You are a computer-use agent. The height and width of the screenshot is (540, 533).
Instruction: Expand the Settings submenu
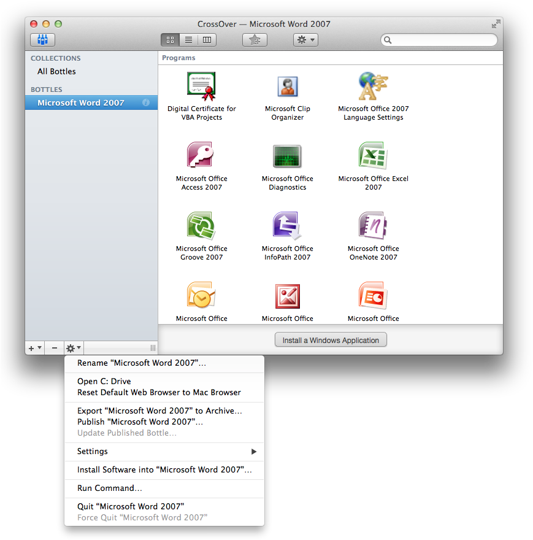tap(164, 451)
